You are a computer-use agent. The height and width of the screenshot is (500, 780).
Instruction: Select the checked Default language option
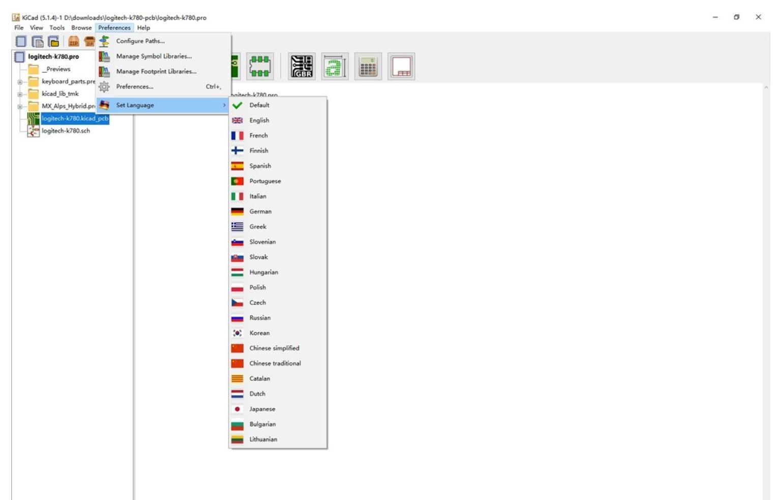click(x=259, y=105)
